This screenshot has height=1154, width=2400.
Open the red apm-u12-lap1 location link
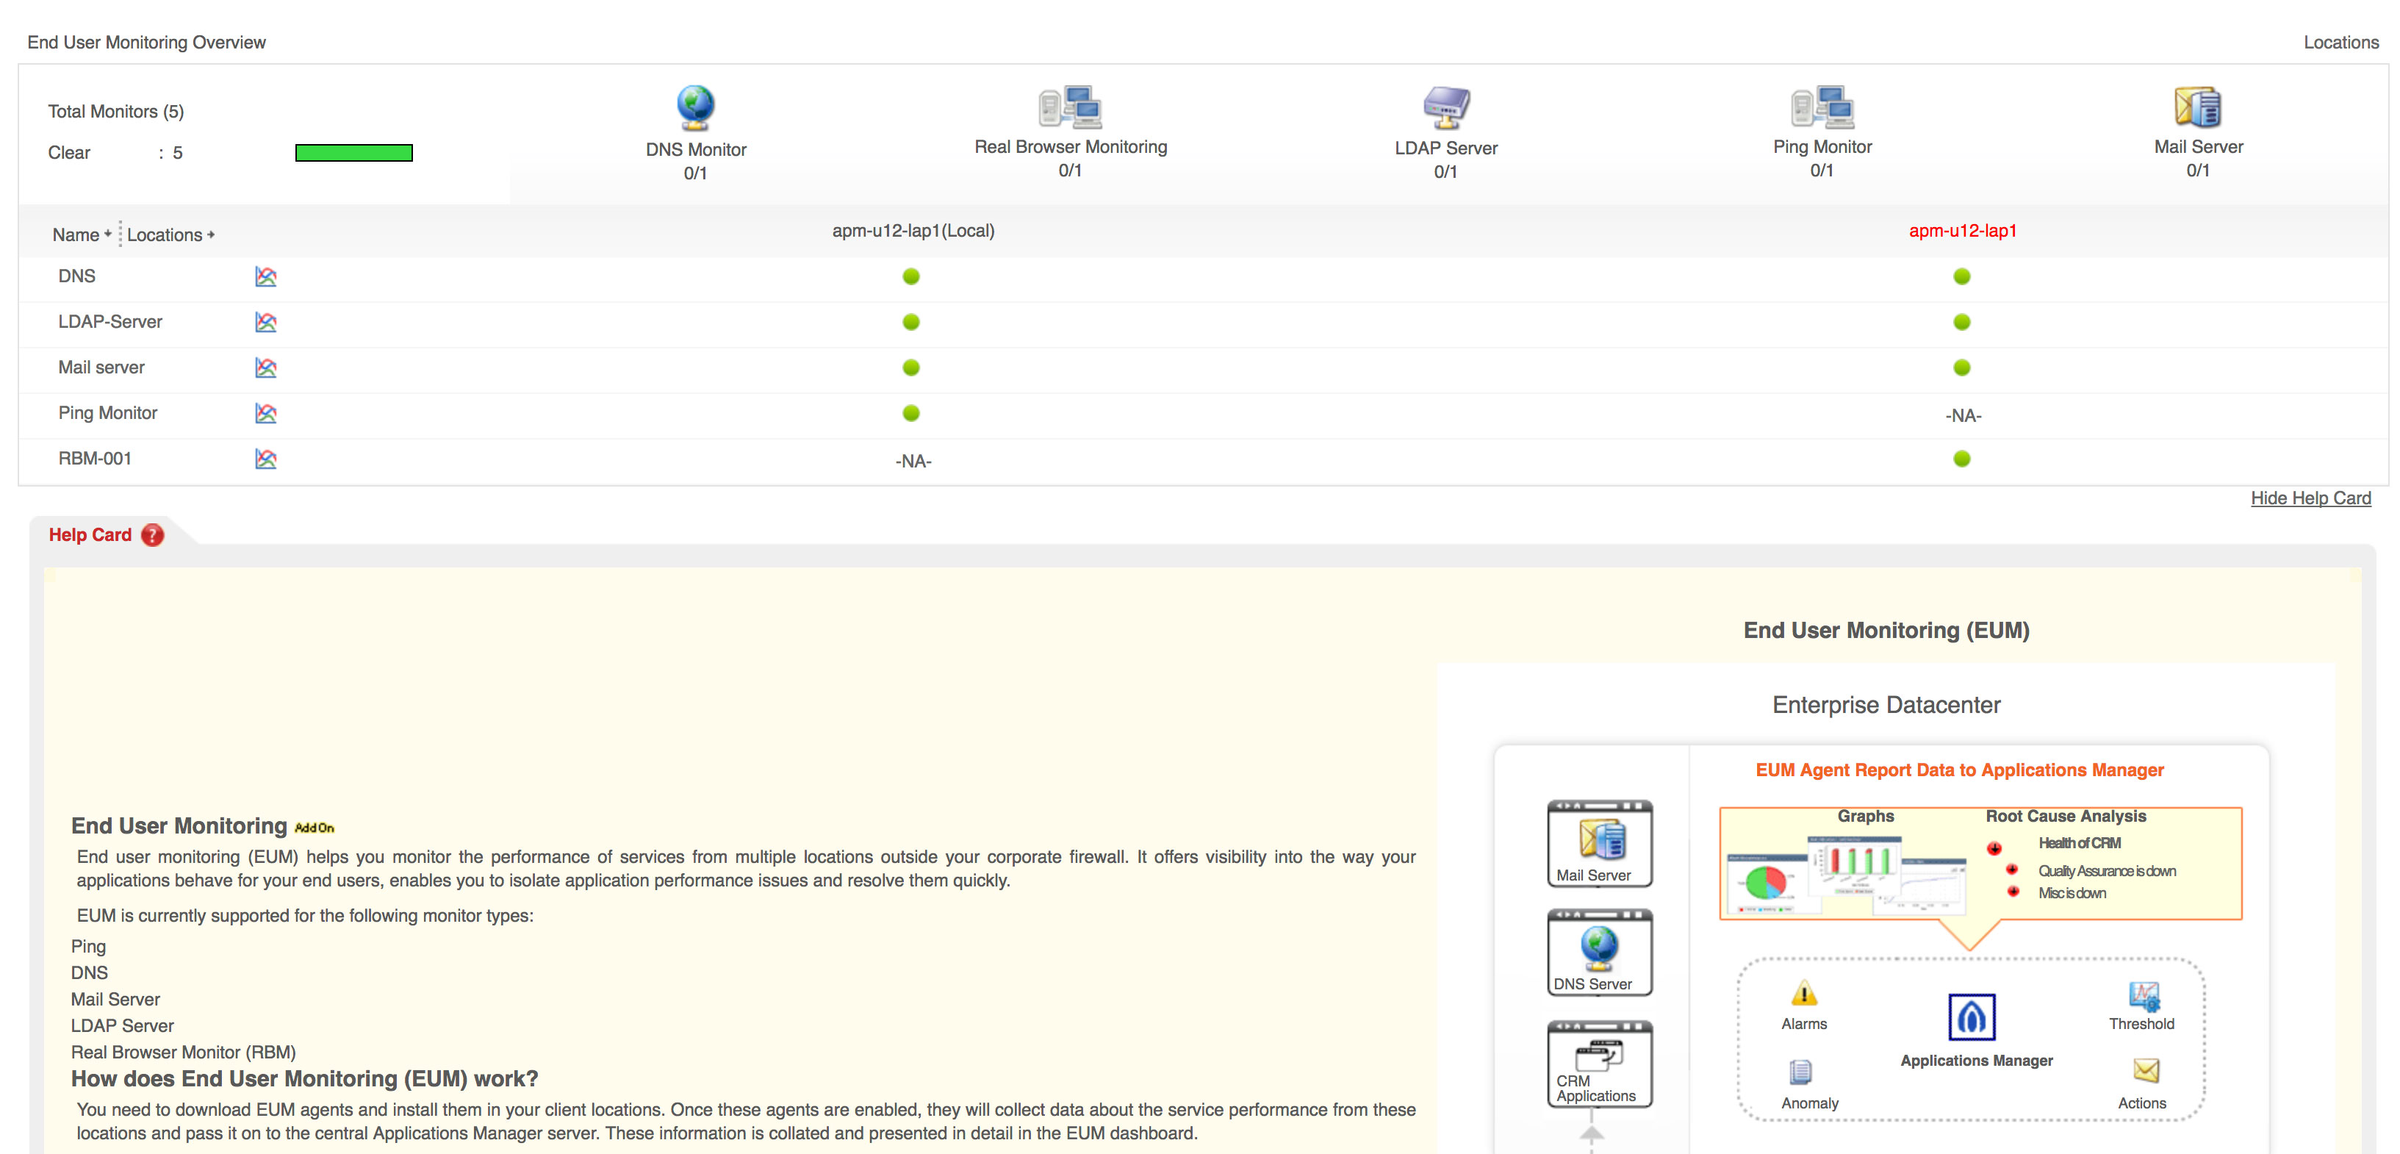click(x=1963, y=232)
